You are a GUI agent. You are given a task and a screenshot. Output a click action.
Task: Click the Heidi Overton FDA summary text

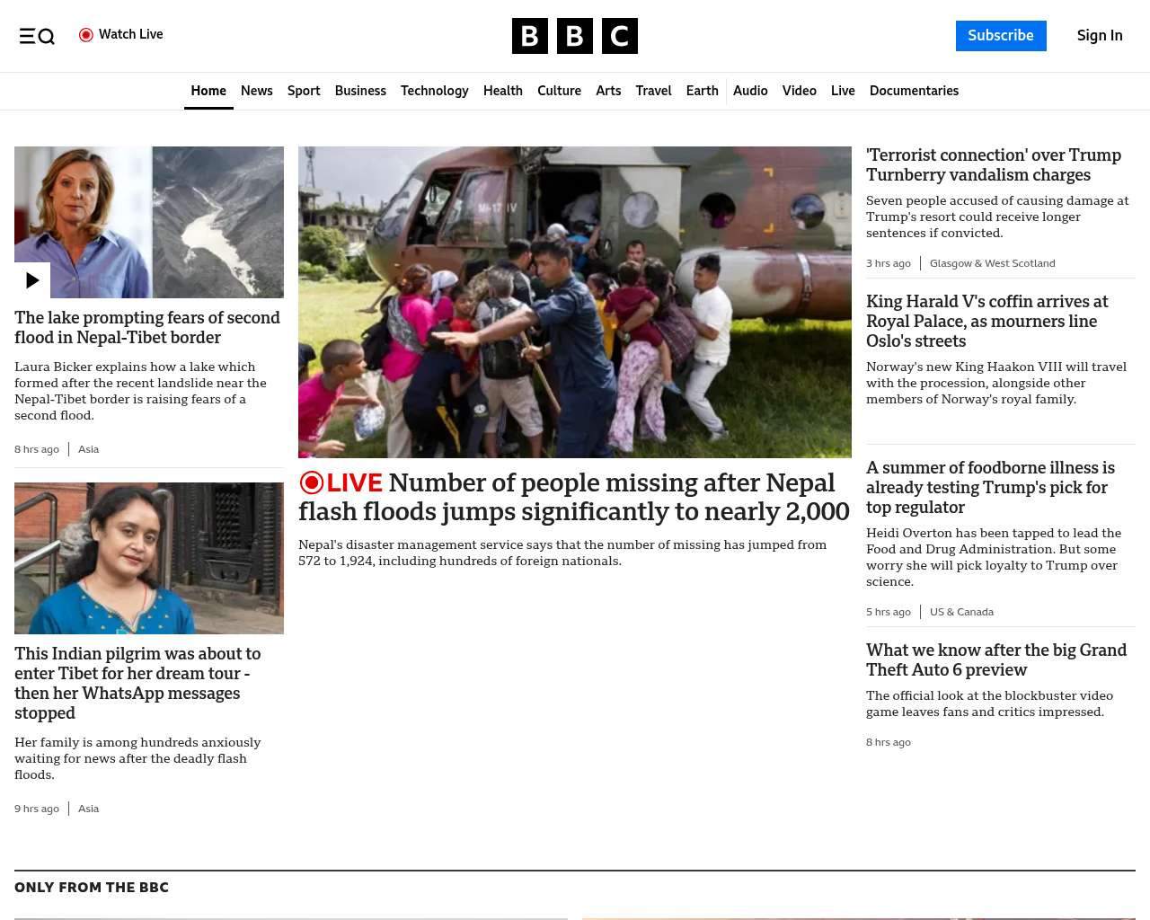tap(994, 557)
